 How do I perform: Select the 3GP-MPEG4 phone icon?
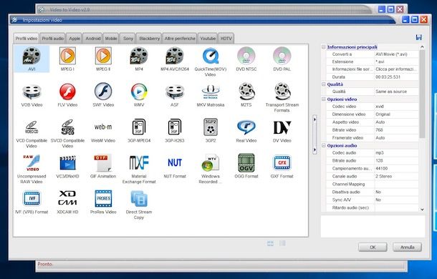(x=139, y=127)
